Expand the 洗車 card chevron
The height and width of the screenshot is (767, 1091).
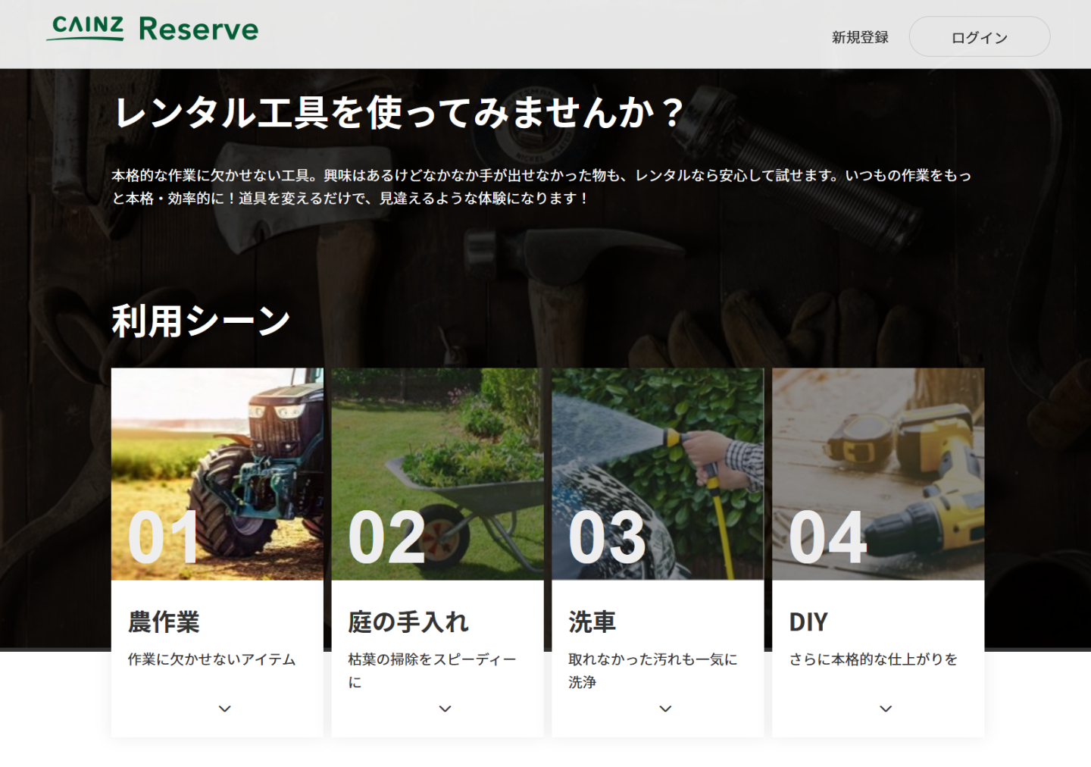click(x=665, y=709)
